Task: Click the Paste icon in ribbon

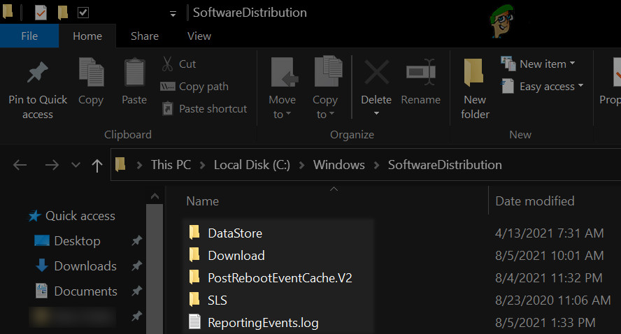Action: pos(134,73)
